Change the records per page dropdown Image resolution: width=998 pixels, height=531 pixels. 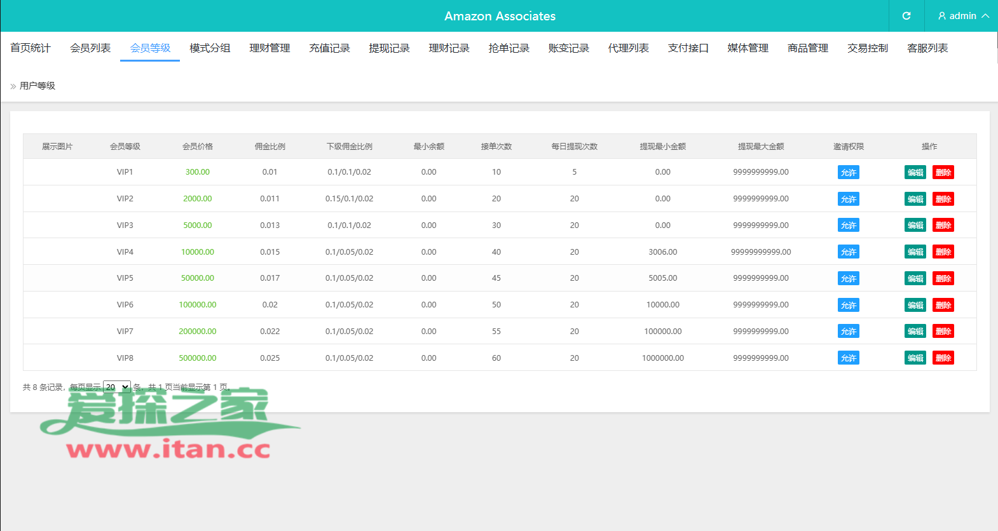point(117,387)
